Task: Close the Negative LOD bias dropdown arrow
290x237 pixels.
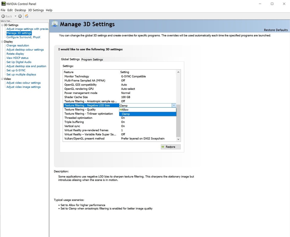Action: [x=174, y=106]
